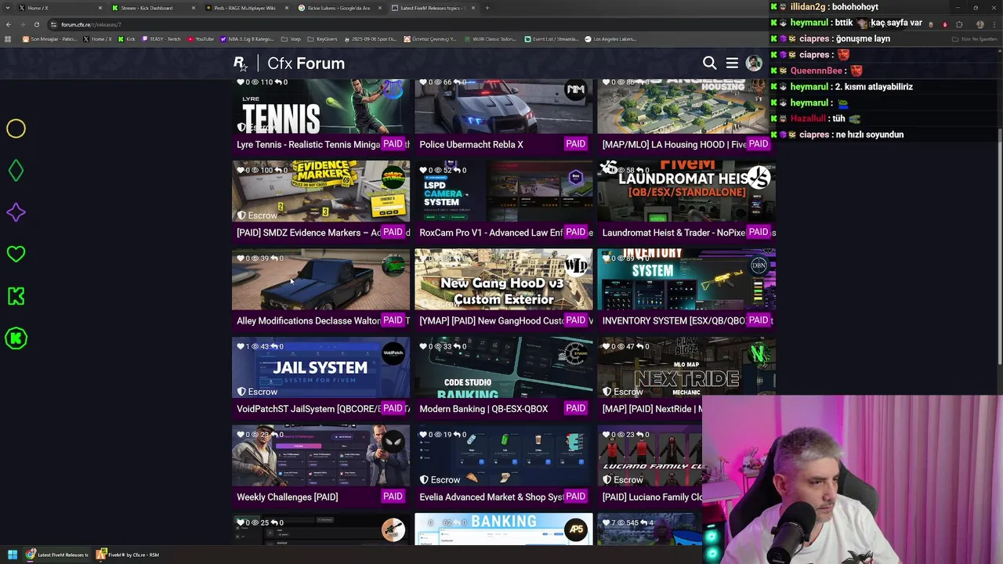
Task: Click the author avatar on Alley Modifications card
Action: [x=393, y=266]
